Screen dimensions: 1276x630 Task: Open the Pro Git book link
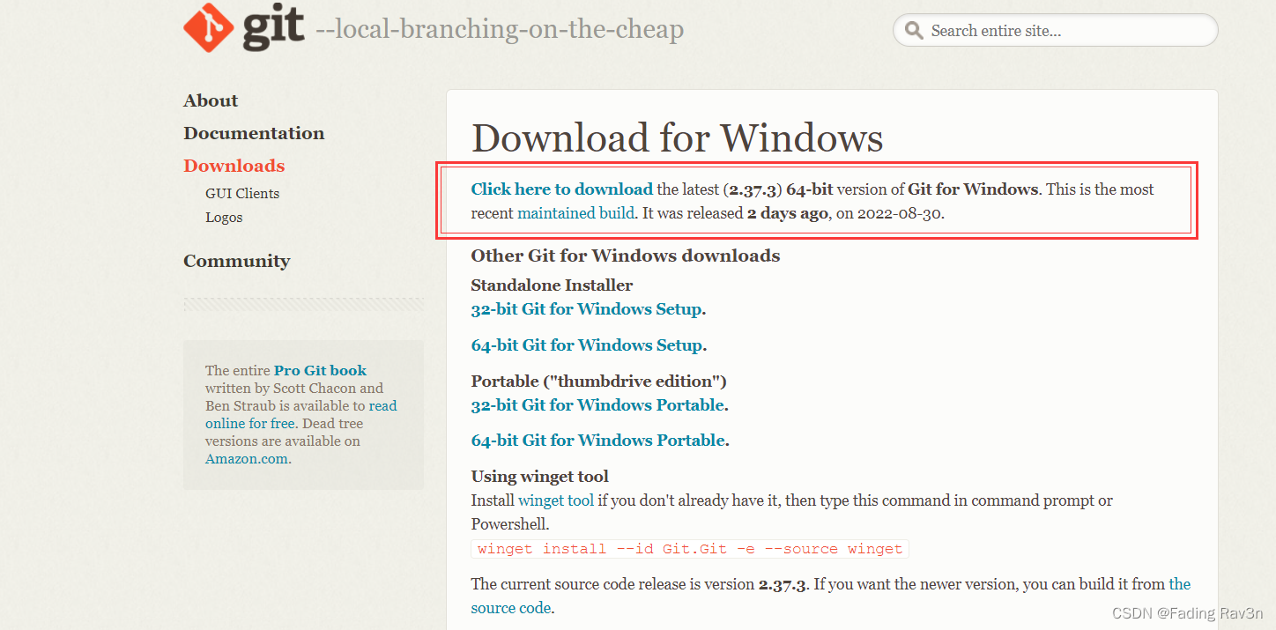tap(320, 371)
